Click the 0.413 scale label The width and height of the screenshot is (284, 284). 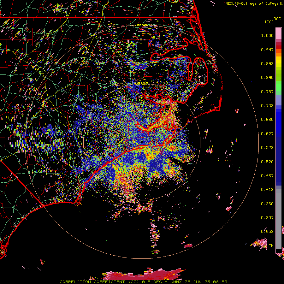(267, 190)
